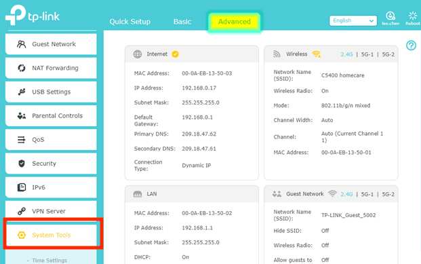Click the LAN panel title
Image resolution: width=421 pixels, height=264 pixels.
(152, 194)
